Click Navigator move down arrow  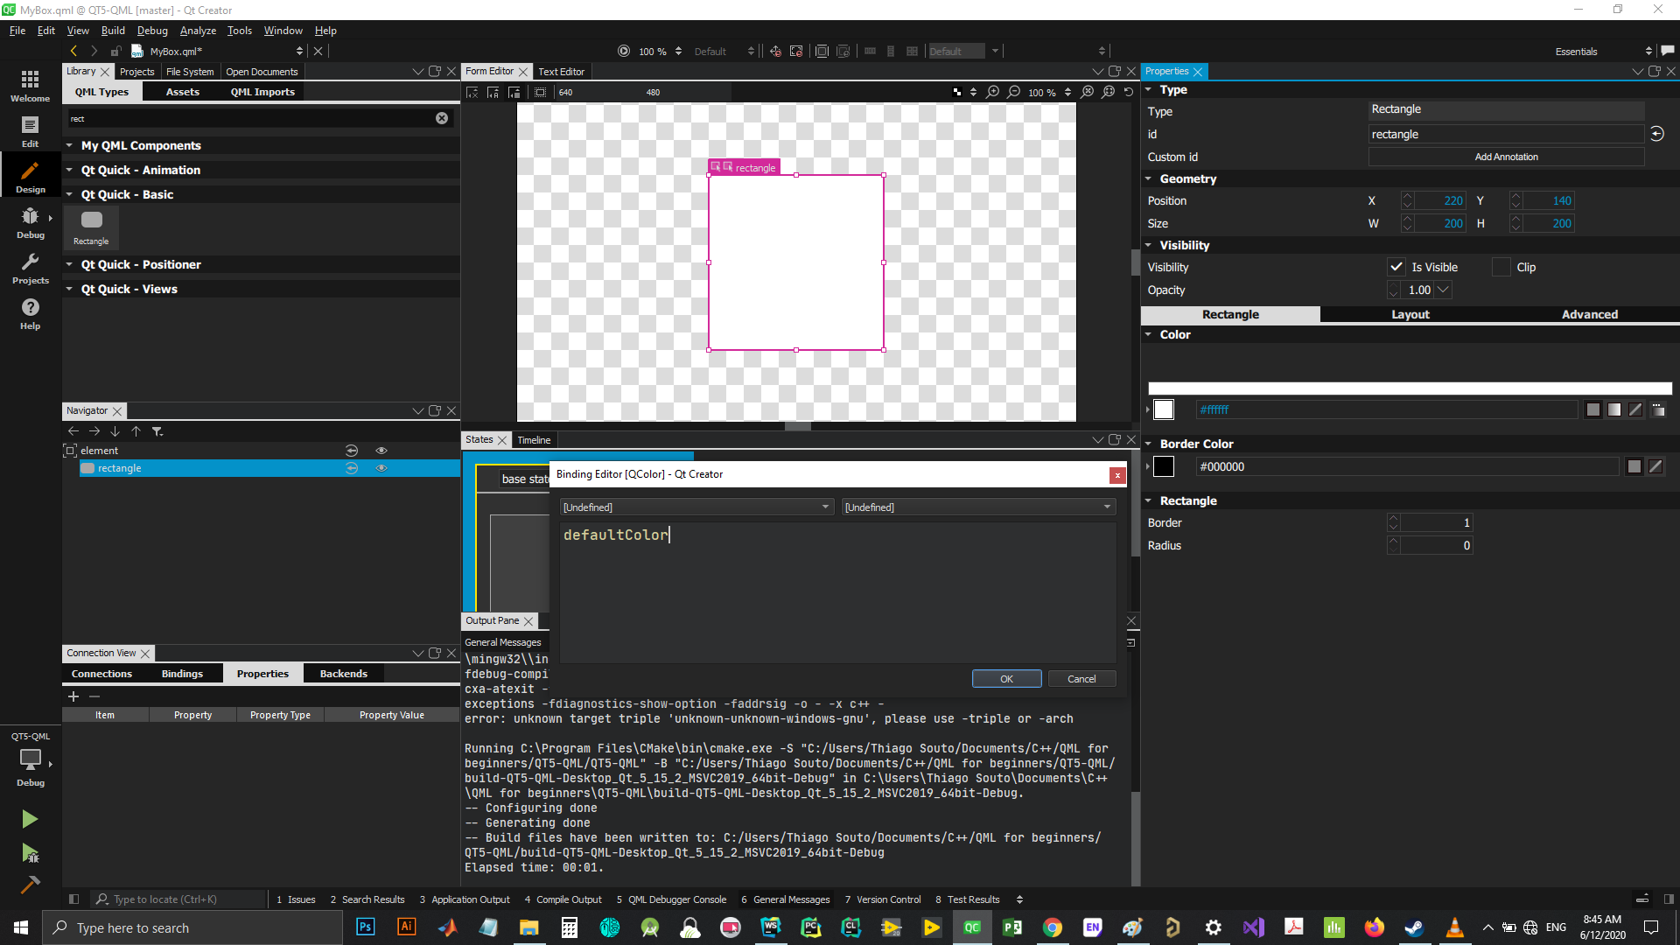115,431
